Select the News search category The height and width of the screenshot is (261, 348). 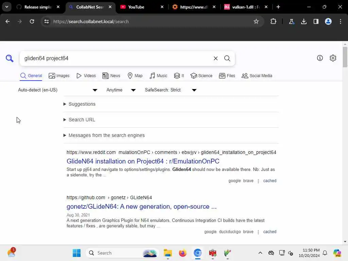click(x=111, y=76)
